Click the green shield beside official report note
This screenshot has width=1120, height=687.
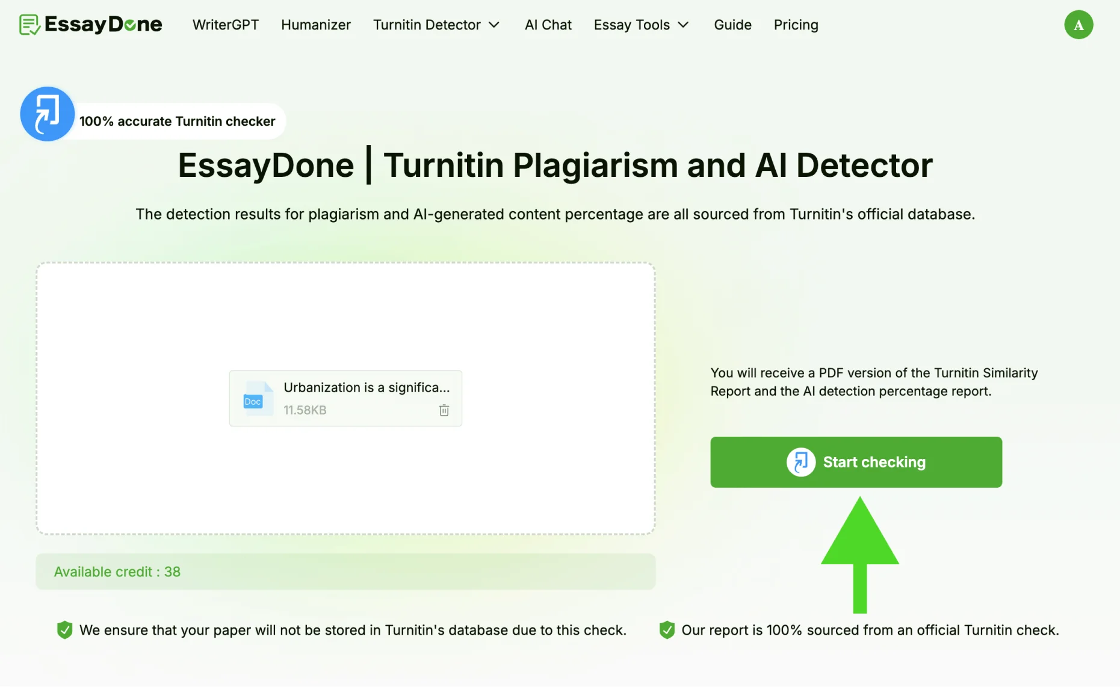pos(666,630)
